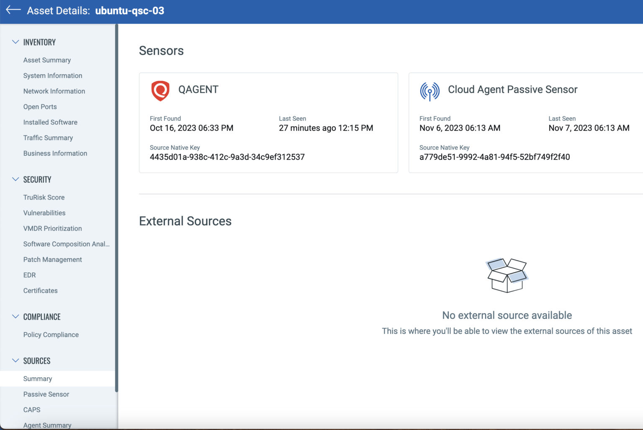Open the Open Ports page

40,107
